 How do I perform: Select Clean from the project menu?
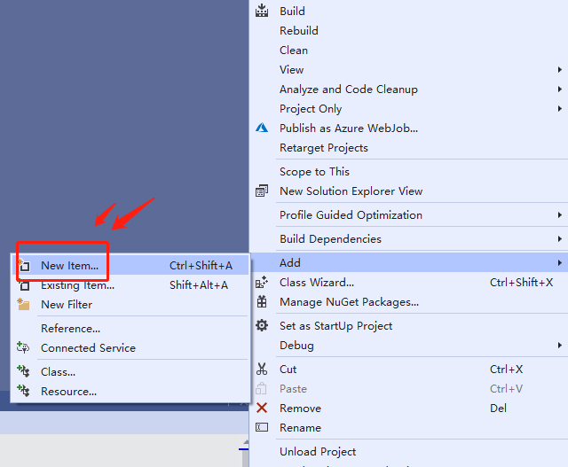click(x=409, y=50)
